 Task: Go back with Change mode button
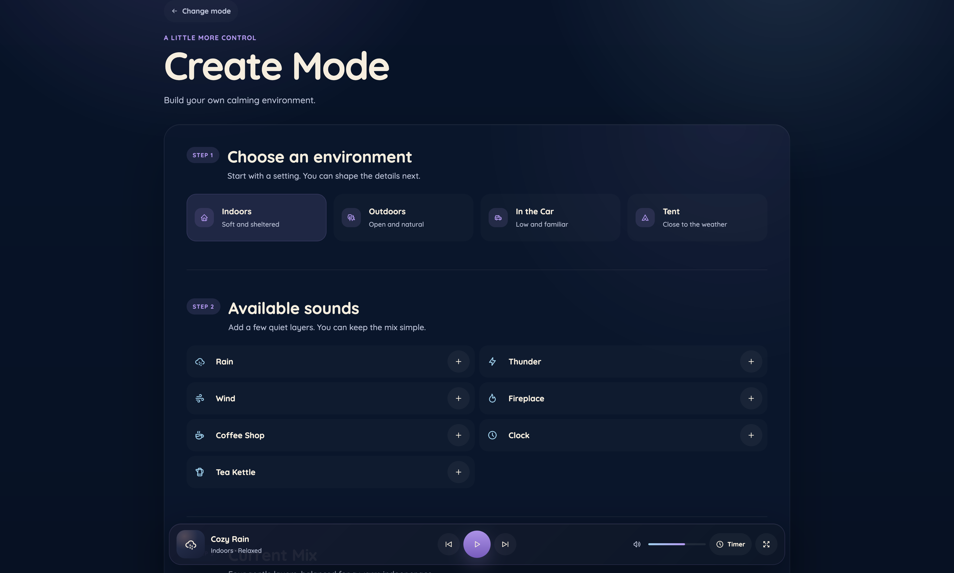click(200, 11)
